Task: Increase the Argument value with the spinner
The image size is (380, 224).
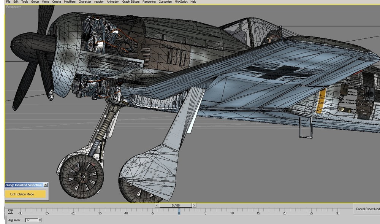Action: [40, 219]
